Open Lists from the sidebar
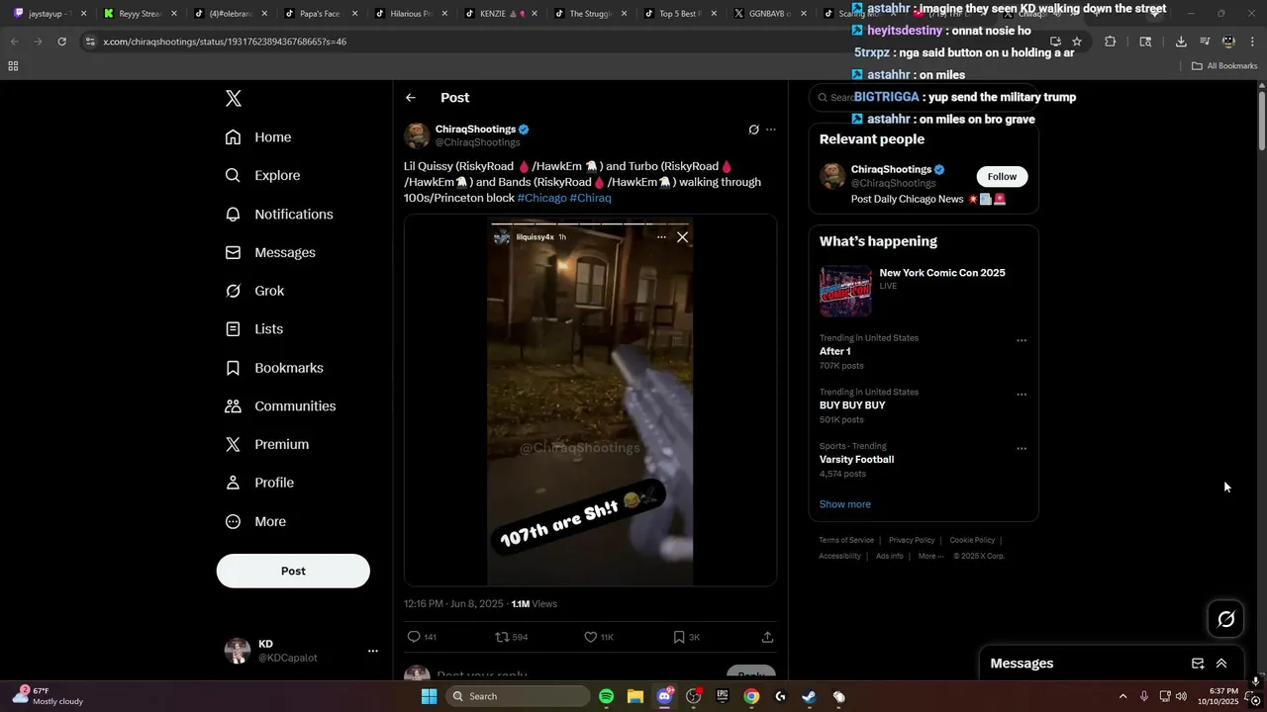This screenshot has height=712, width=1267. coord(254,329)
